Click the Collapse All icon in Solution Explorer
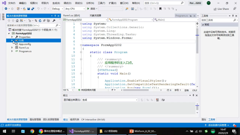The width and height of the screenshot is (240, 135). click(x=44, y=21)
